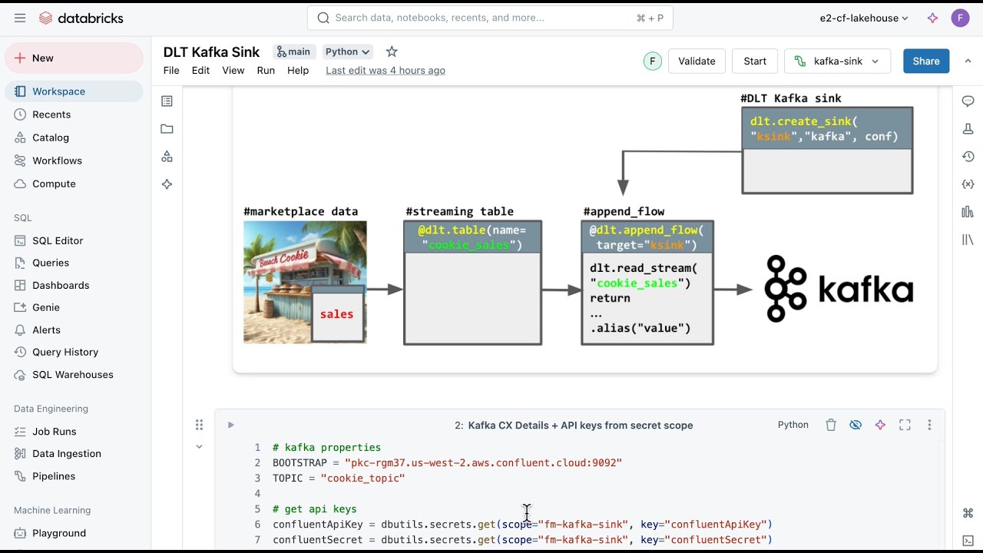Open the 'Last edit was 4 hours ago' link
This screenshot has width=983, height=553.
386,71
